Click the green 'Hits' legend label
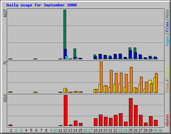This screenshot has width=171, height=134. coord(167,14)
